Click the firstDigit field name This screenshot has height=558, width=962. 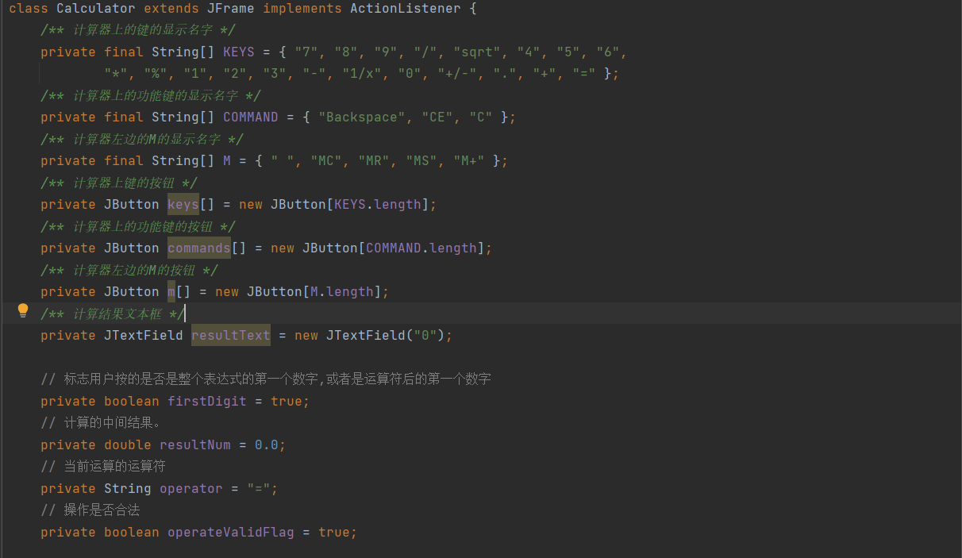[206, 402]
